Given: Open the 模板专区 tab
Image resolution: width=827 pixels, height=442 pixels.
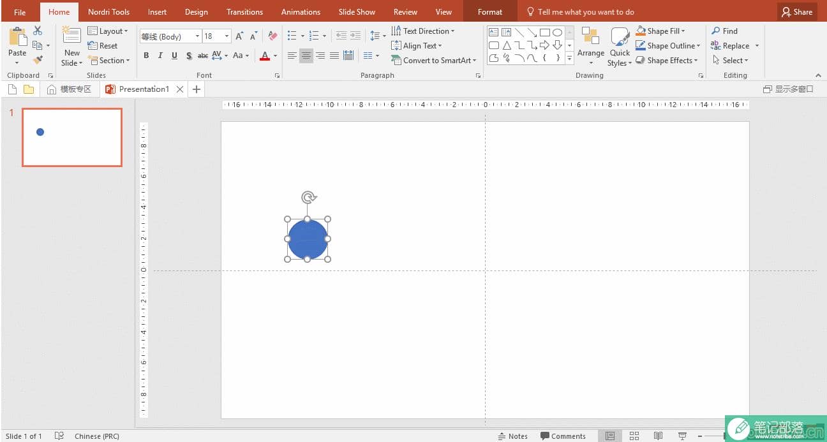Looking at the screenshot, I should (70, 89).
